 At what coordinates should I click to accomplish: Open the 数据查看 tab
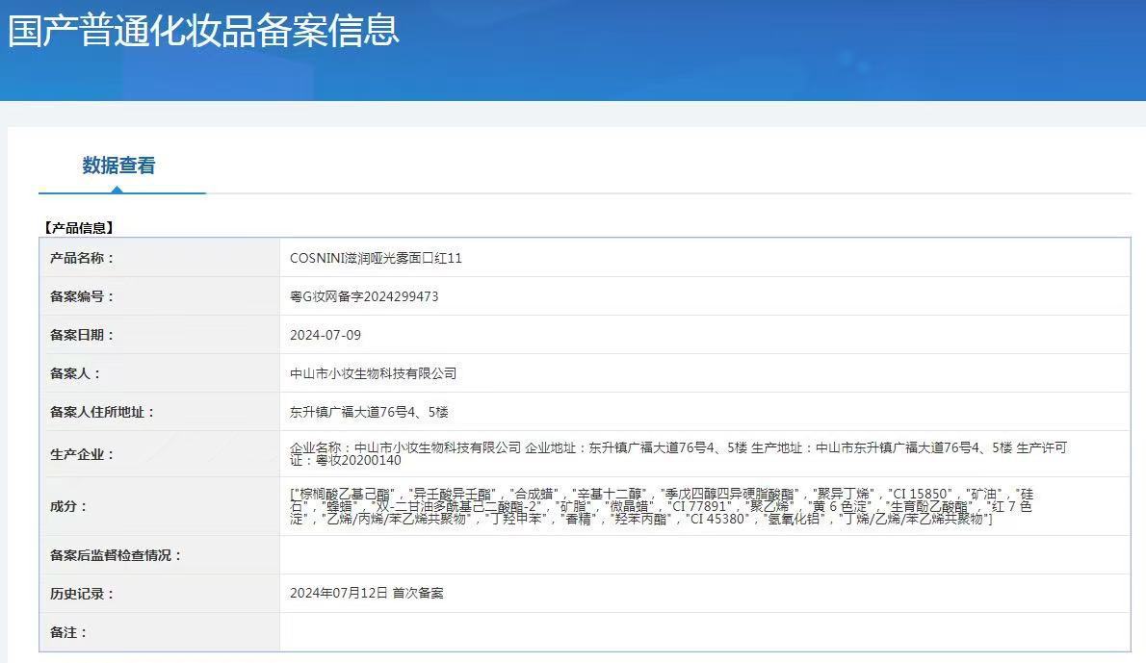[x=118, y=166]
